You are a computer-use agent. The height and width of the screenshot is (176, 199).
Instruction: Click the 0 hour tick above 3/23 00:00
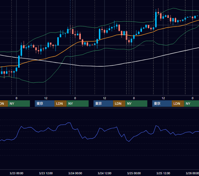pyautogui.click(x=16, y=98)
